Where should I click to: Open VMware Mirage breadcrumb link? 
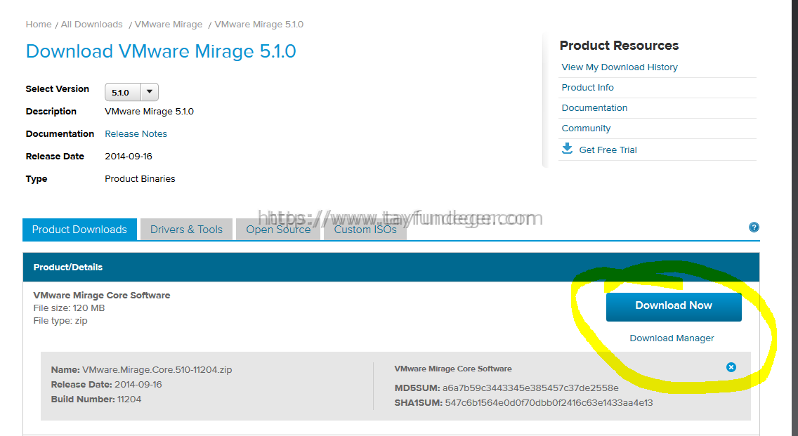[x=169, y=25]
